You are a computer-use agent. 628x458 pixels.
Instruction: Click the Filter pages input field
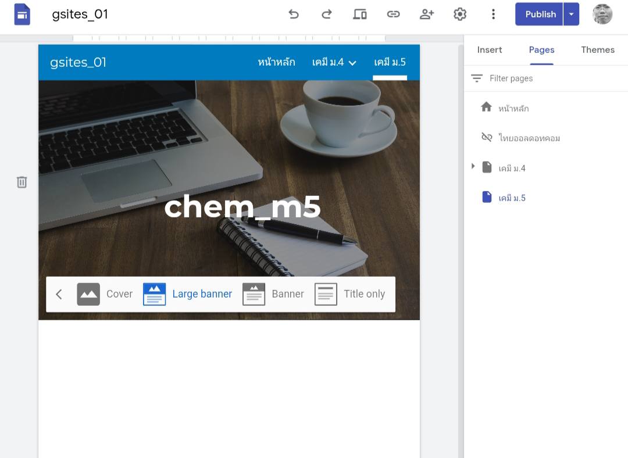(x=547, y=78)
